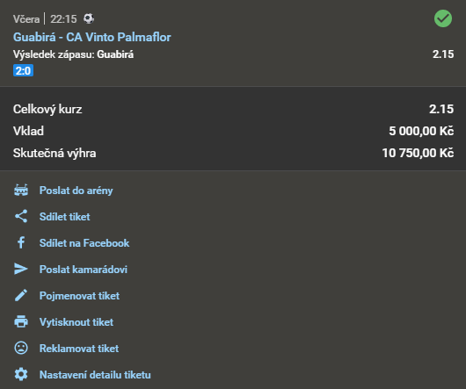The height and width of the screenshot is (389, 466).
Task: Select Poslat do arény option
Action: [76, 191]
